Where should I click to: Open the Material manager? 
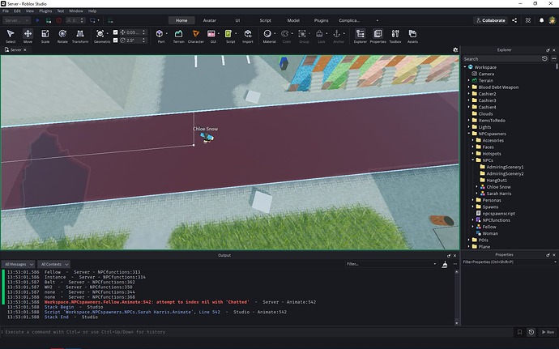tap(267, 36)
